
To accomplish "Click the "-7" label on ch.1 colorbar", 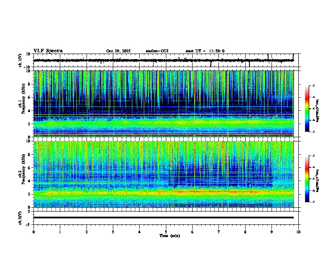I will 313,132.
